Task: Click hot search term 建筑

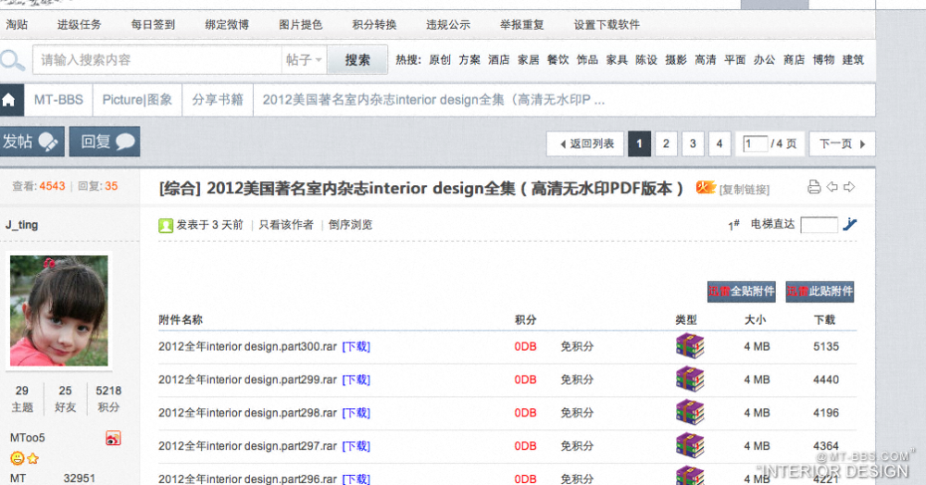Action: point(853,59)
